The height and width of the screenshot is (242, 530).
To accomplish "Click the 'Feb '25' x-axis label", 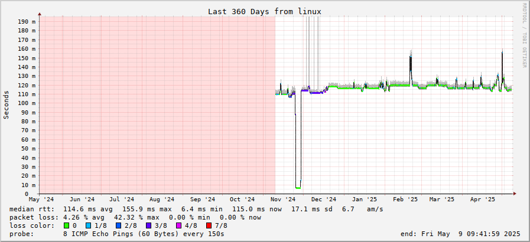I will pyautogui.click(x=405, y=200).
